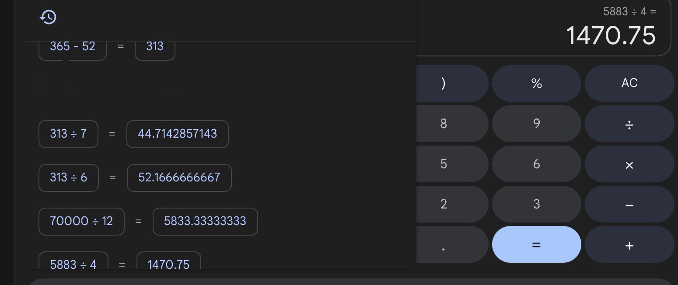Select history expression 313 ÷ 7
The height and width of the screenshot is (285, 678).
[68, 134]
